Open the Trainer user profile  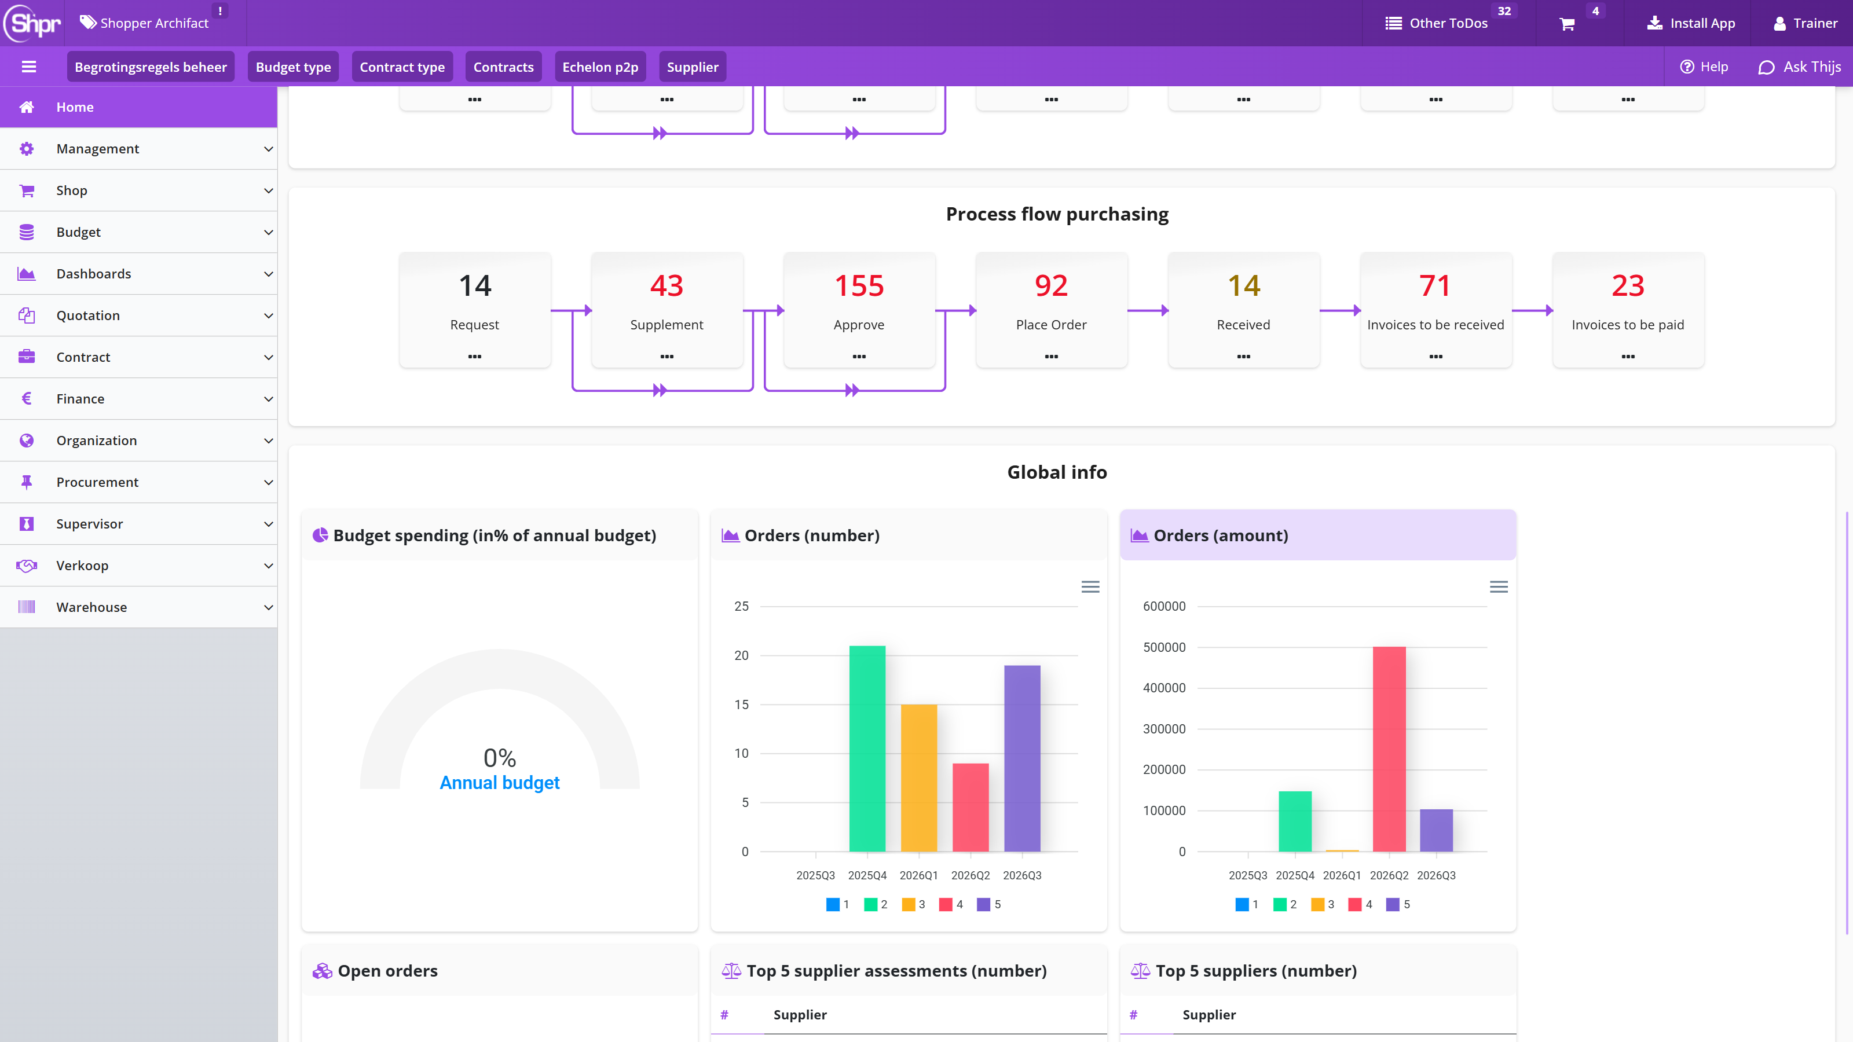(1805, 23)
